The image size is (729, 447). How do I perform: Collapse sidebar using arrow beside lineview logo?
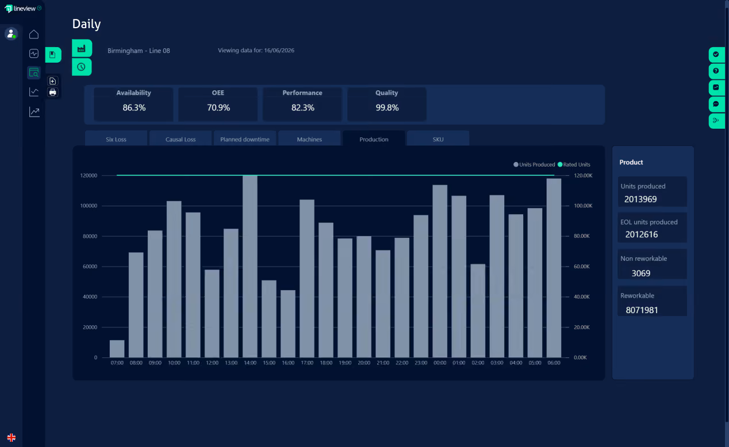(x=39, y=8)
